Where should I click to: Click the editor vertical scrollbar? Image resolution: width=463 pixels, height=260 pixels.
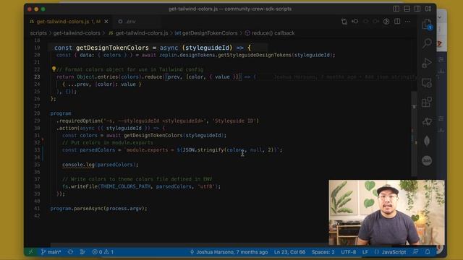coord(414,133)
